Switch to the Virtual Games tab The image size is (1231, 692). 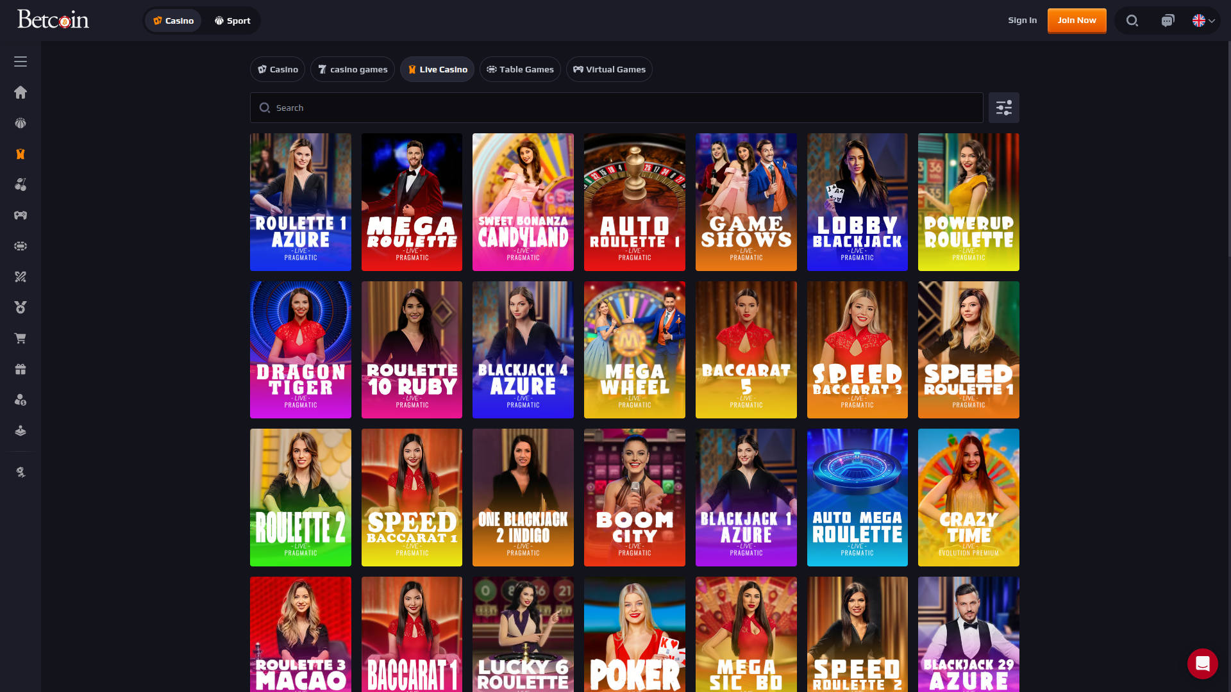click(x=608, y=69)
